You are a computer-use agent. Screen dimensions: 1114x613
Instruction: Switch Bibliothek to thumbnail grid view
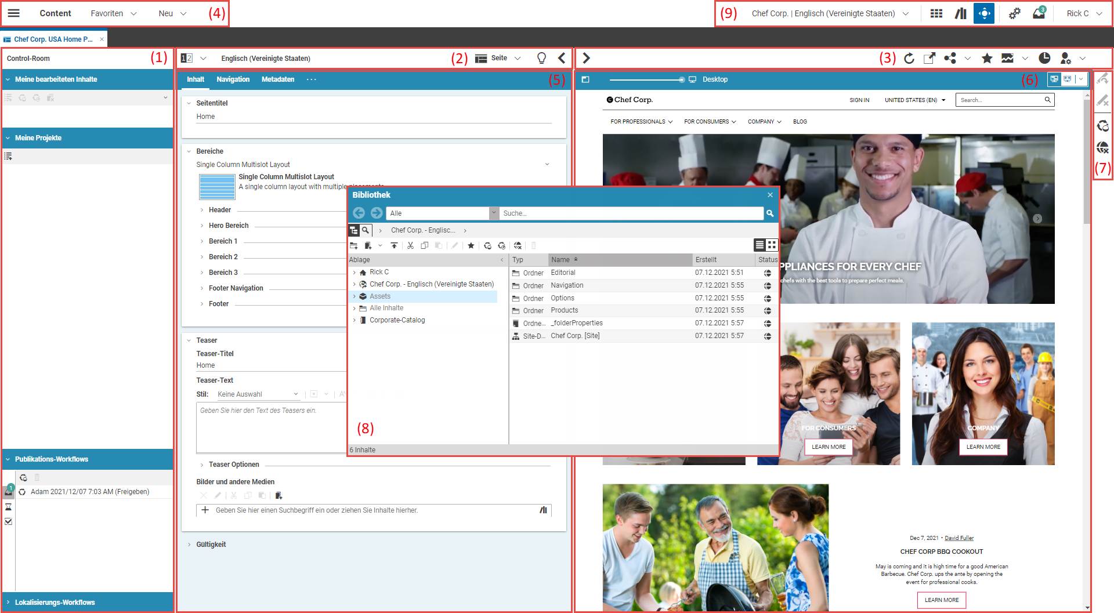pyautogui.click(x=772, y=245)
